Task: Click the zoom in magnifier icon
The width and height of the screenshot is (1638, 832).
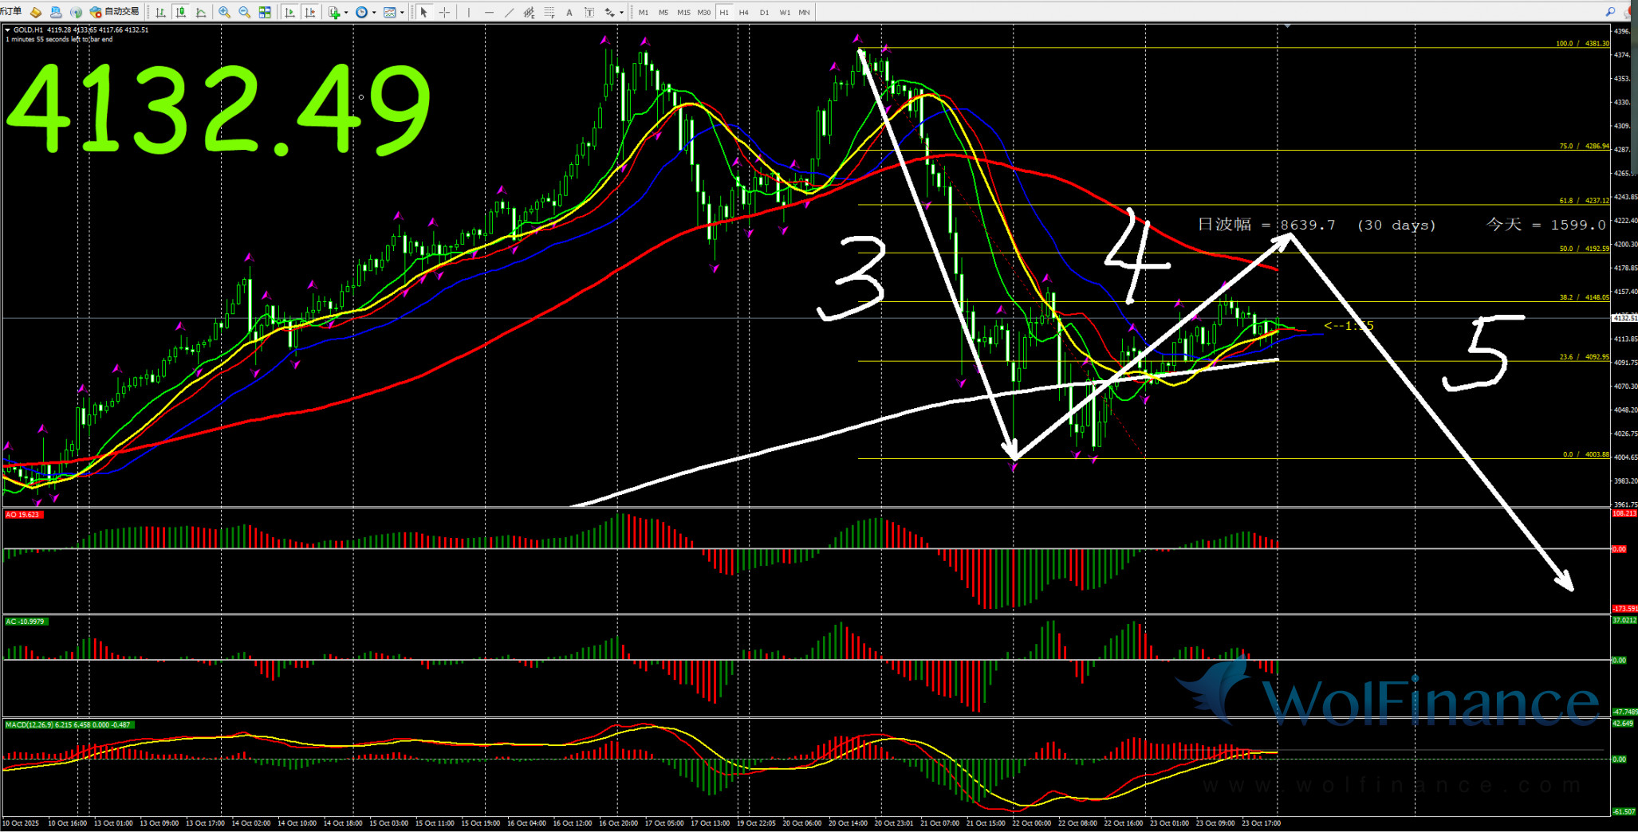Action: tap(224, 12)
